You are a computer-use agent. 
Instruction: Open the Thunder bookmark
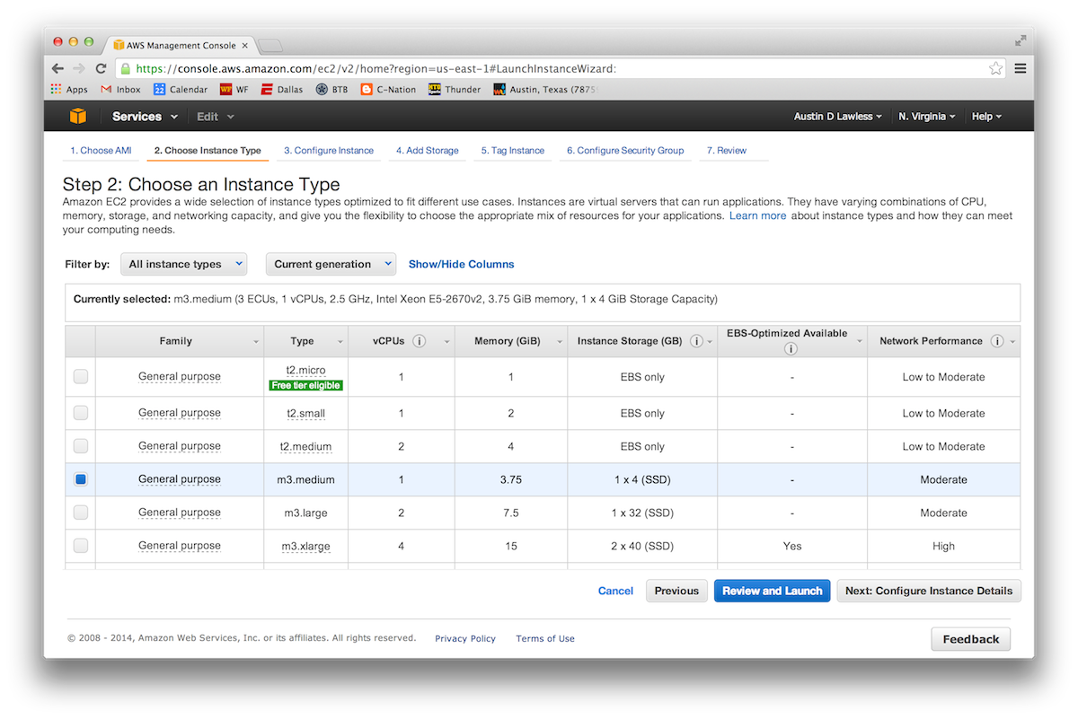pyautogui.click(x=455, y=90)
